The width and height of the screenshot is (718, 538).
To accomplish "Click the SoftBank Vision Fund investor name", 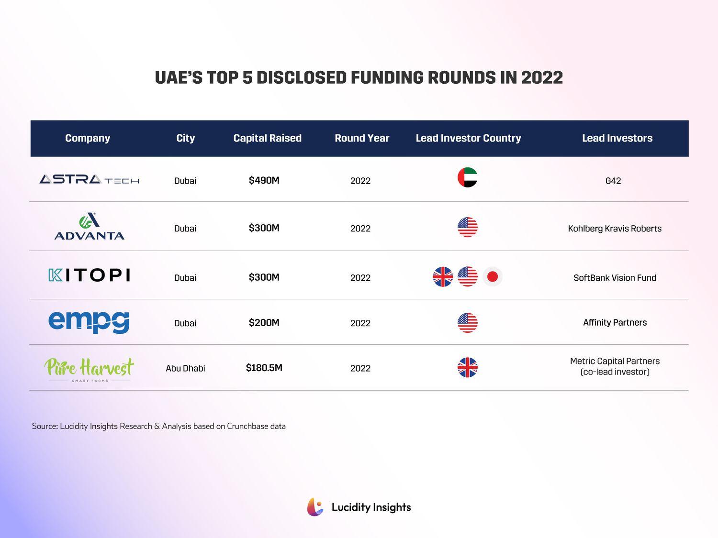I will click(615, 278).
